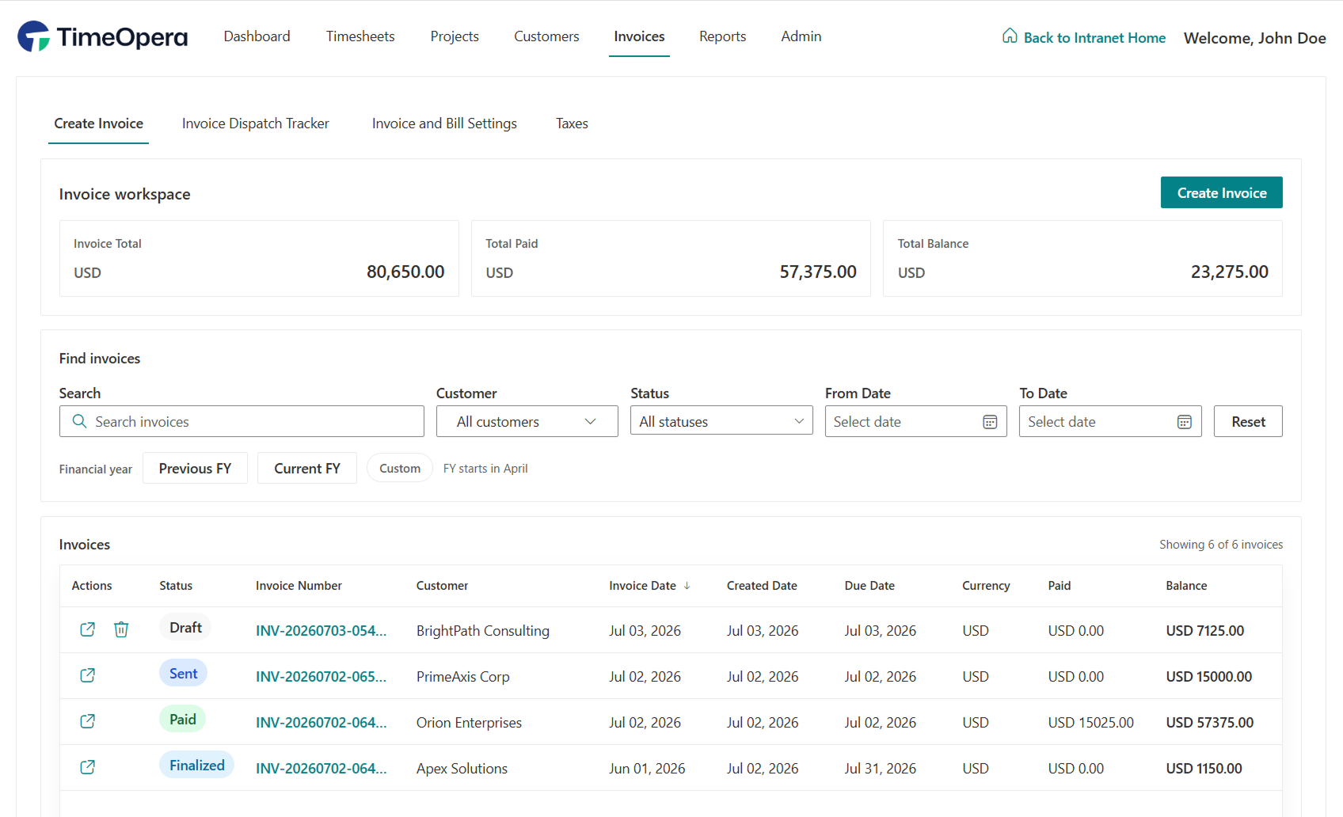The width and height of the screenshot is (1343, 817).
Task: Click the Status column header
Action: point(176,586)
